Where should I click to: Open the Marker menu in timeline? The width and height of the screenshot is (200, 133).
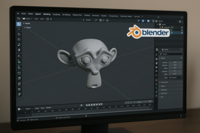pos(49,108)
